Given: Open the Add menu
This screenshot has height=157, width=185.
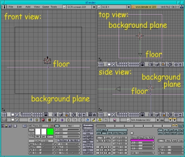Looking at the screenshot, I should (28, 7).
